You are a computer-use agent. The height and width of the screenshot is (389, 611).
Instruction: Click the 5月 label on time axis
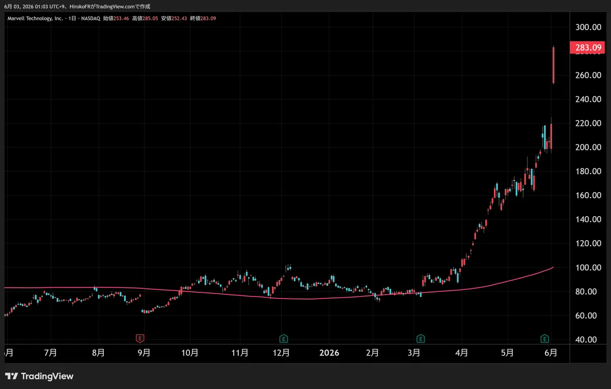tap(507, 352)
